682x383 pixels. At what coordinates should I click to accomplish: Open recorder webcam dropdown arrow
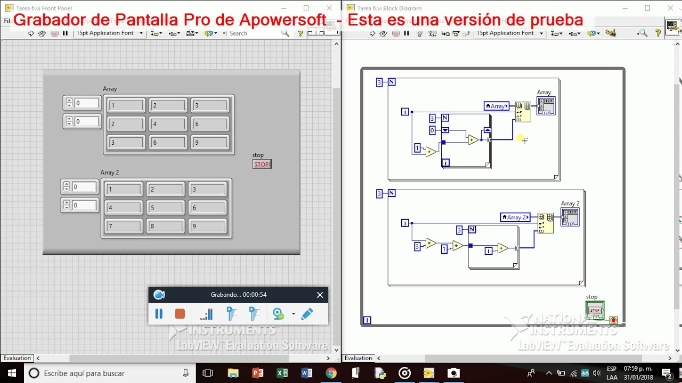coord(293,314)
